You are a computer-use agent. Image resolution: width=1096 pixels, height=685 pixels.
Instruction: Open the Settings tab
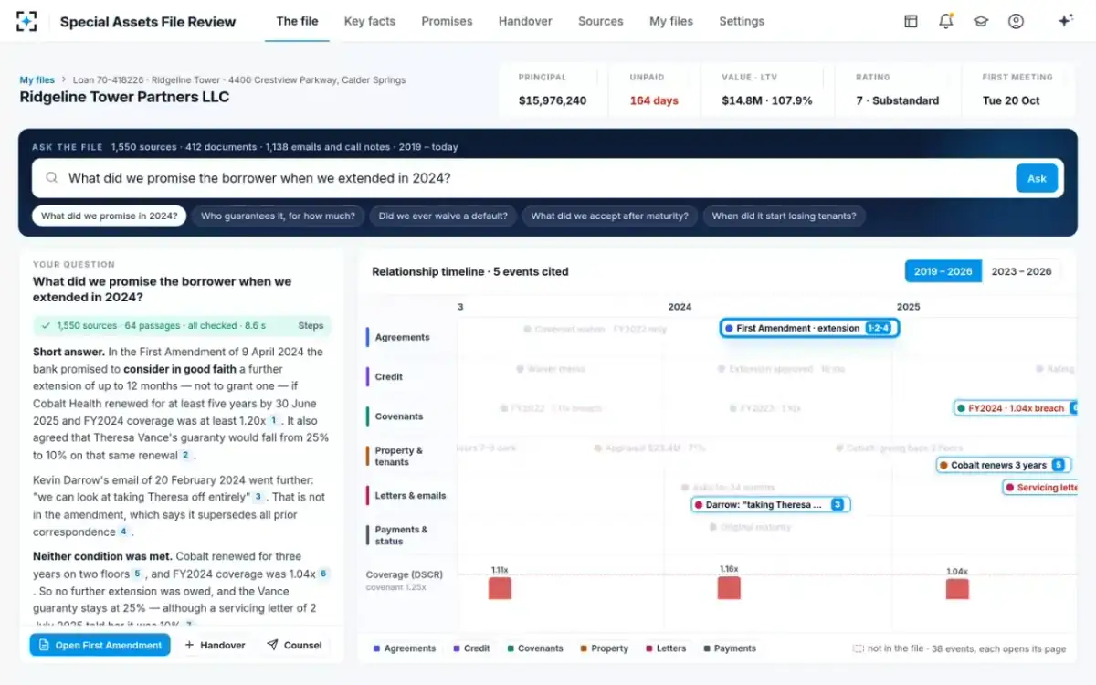pyautogui.click(x=742, y=21)
